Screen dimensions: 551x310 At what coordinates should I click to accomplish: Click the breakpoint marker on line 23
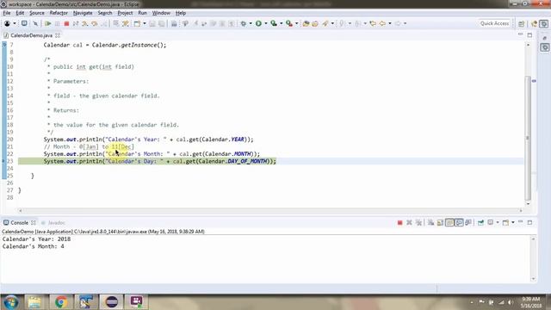[x=3, y=161]
